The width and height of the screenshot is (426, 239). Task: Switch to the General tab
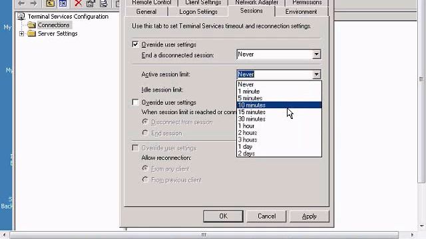click(x=146, y=12)
